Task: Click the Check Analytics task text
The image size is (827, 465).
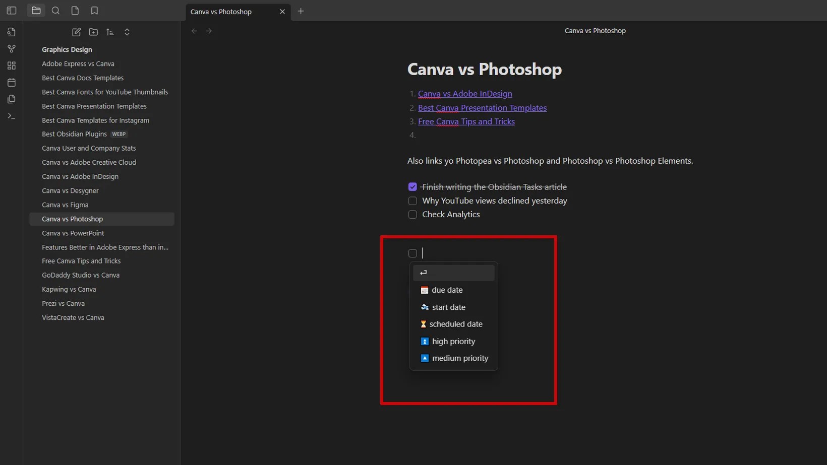Action: point(451,214)
